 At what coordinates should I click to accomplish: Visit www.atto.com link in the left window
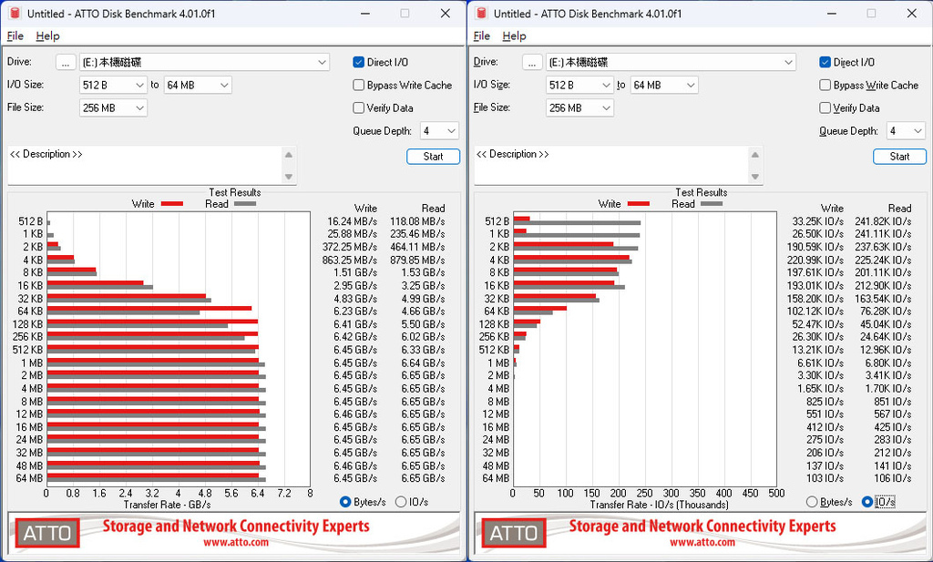pyautogui.click(x=236, y=542)
